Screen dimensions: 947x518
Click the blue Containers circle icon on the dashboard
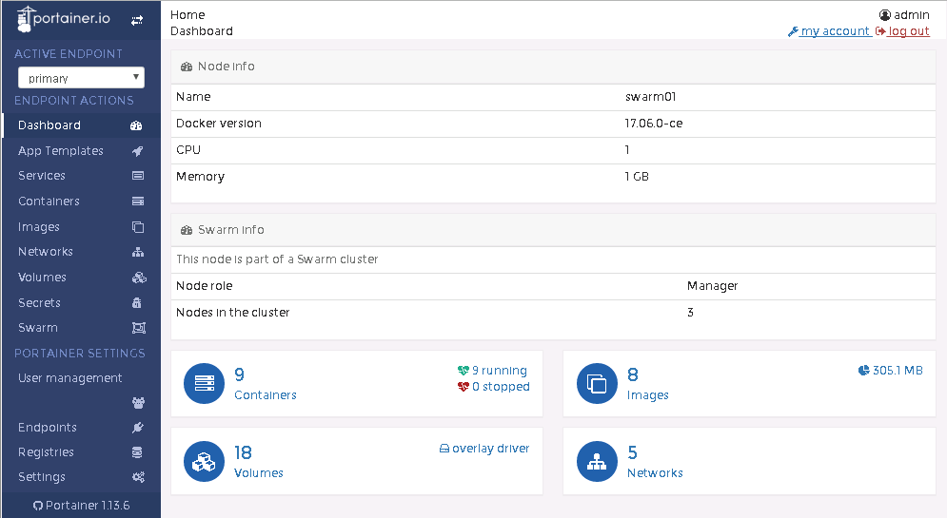coord(204,384)
